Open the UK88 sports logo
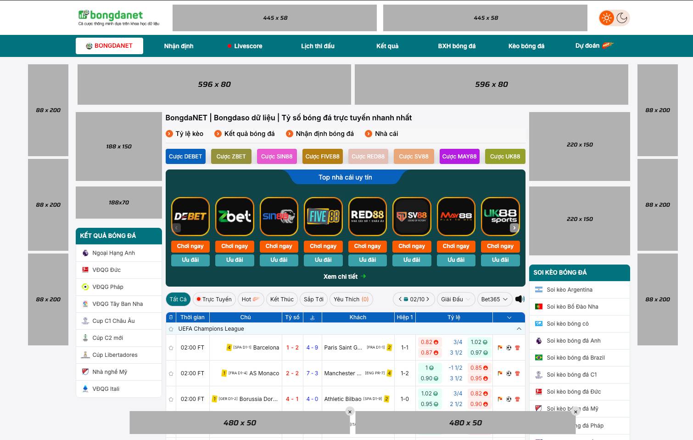 pyautogui.click(x=500, y=216)
